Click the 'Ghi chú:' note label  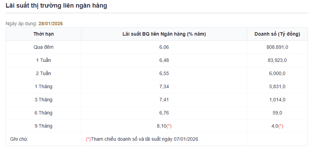tap(19, 139)
